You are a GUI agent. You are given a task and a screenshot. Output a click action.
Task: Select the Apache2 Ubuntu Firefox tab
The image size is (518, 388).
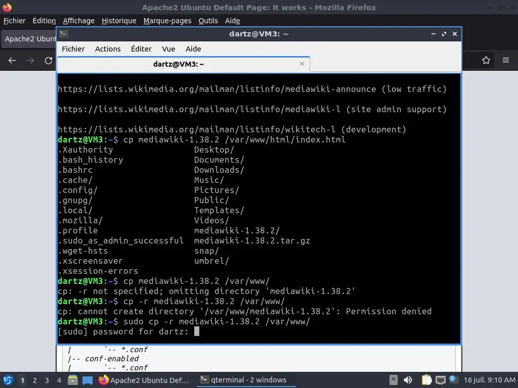click(x=29, y=39)
